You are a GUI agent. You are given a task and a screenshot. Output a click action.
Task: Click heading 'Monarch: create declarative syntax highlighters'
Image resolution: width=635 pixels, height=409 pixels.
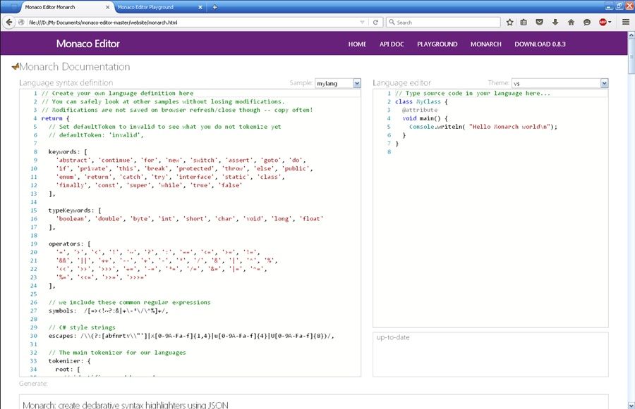(126, 405)
